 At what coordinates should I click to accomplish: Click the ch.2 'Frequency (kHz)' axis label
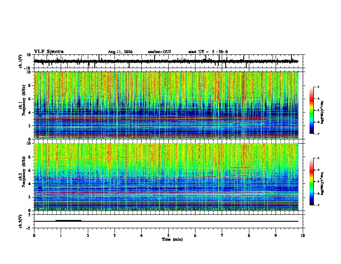[24, 172]
